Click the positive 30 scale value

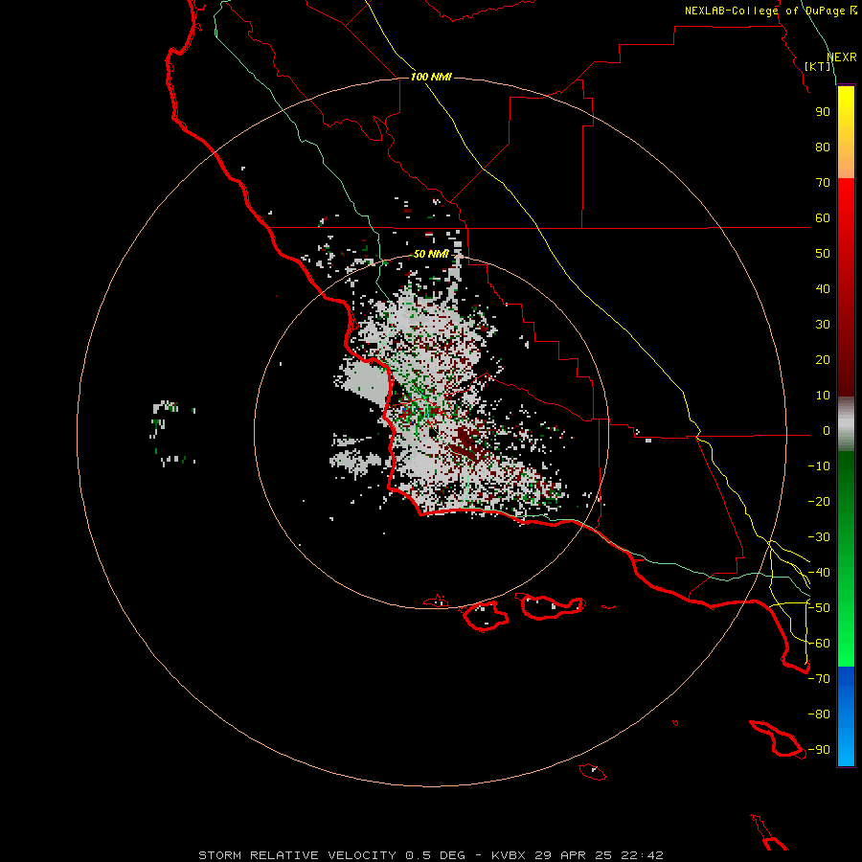click(x=823, y=325)
